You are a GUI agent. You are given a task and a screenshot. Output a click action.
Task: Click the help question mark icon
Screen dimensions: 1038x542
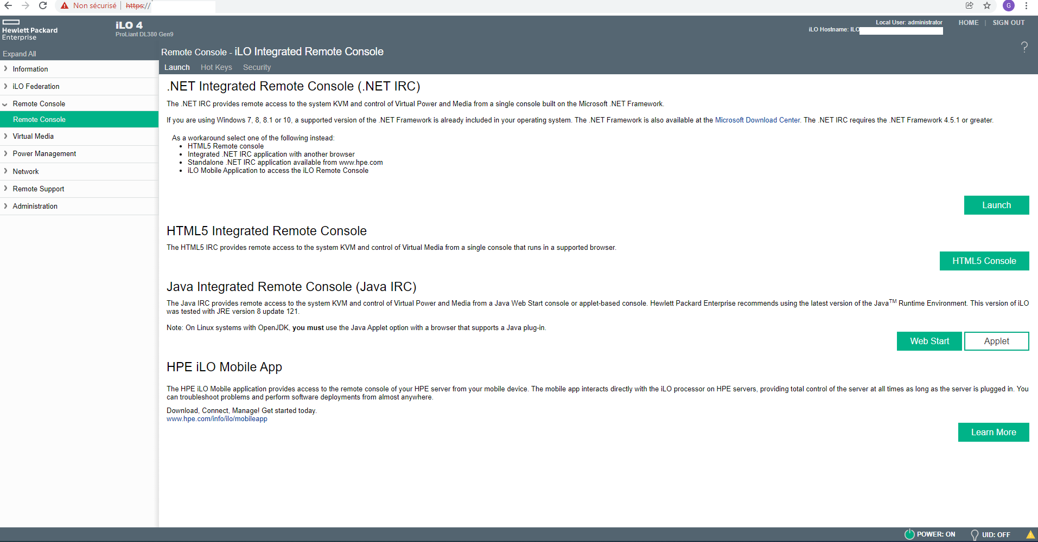point(1024,47)
